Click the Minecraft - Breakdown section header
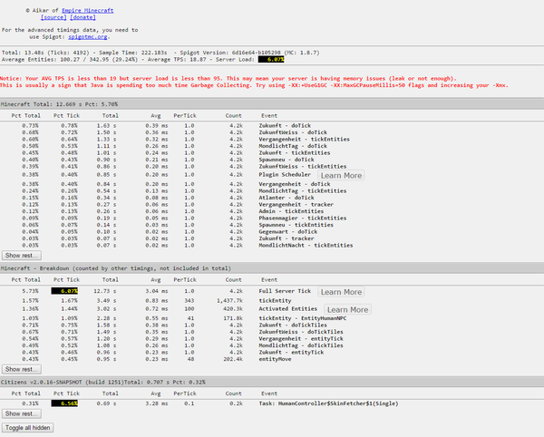 272,268
